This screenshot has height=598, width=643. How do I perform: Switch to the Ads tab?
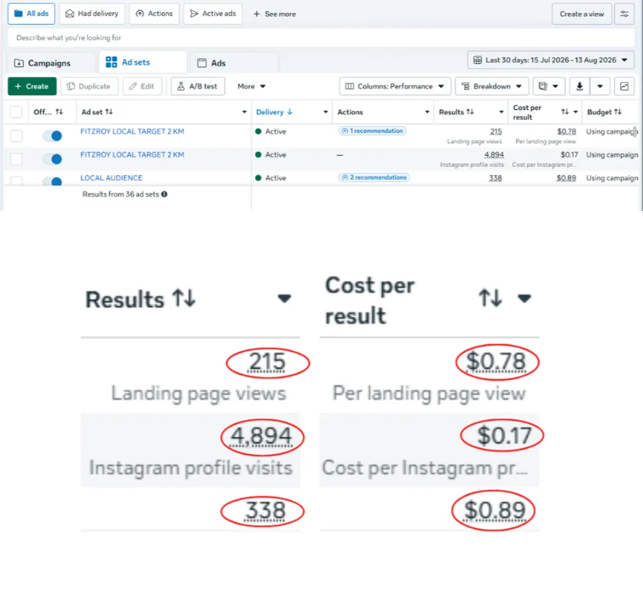(x=234, y=63)
